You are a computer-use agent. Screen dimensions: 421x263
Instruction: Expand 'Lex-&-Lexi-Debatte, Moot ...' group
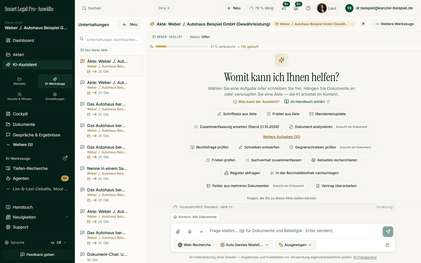pos(37,189)
